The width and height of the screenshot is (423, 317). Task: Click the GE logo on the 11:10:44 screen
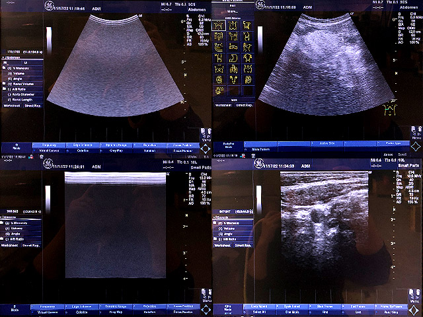pos(49,6)
